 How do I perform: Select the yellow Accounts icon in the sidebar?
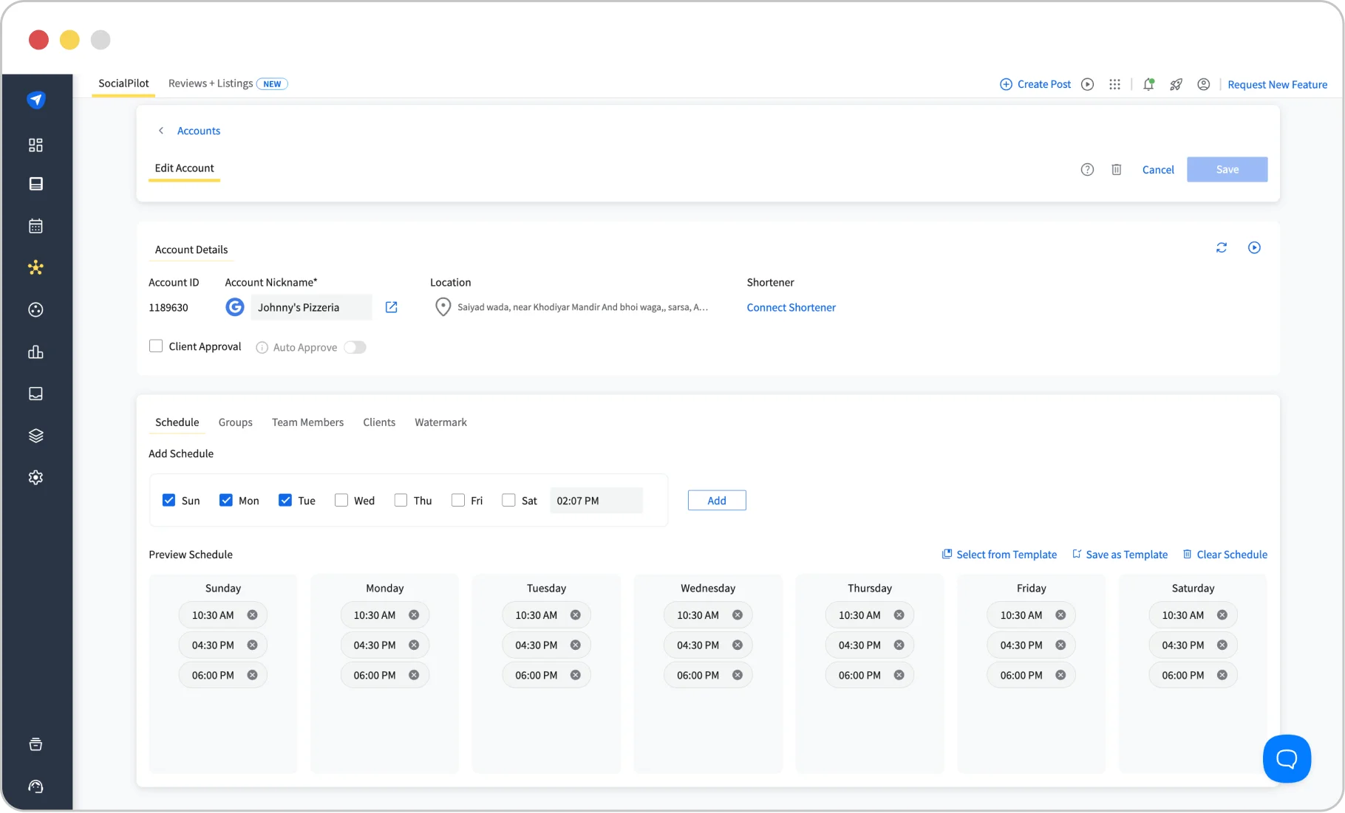pyautogui.click(x=35, y=267)
